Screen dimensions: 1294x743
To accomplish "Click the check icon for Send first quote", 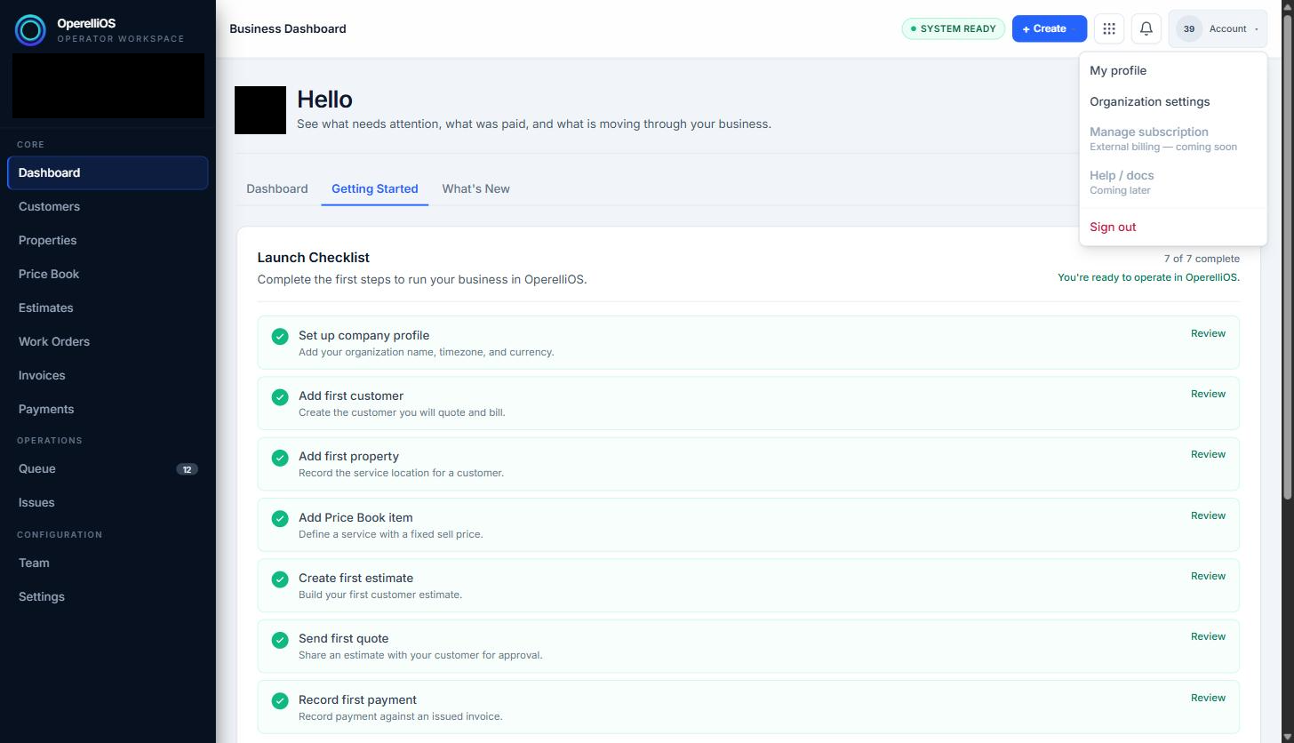I will (x=280, y=640).
